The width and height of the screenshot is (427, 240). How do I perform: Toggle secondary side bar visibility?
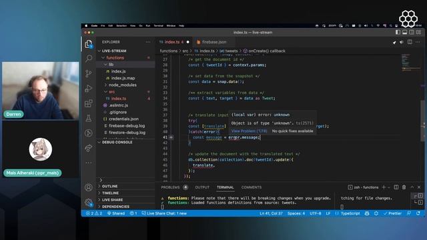click(412, 32)
